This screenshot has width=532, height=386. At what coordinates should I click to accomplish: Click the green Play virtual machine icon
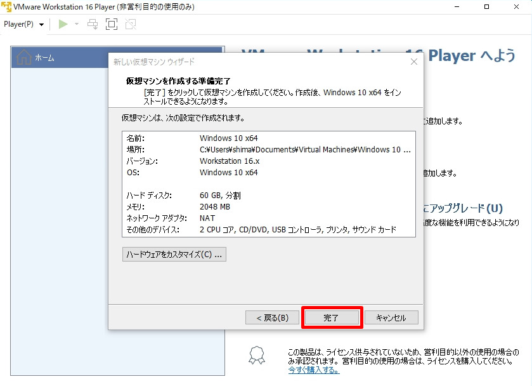point(63,24)
